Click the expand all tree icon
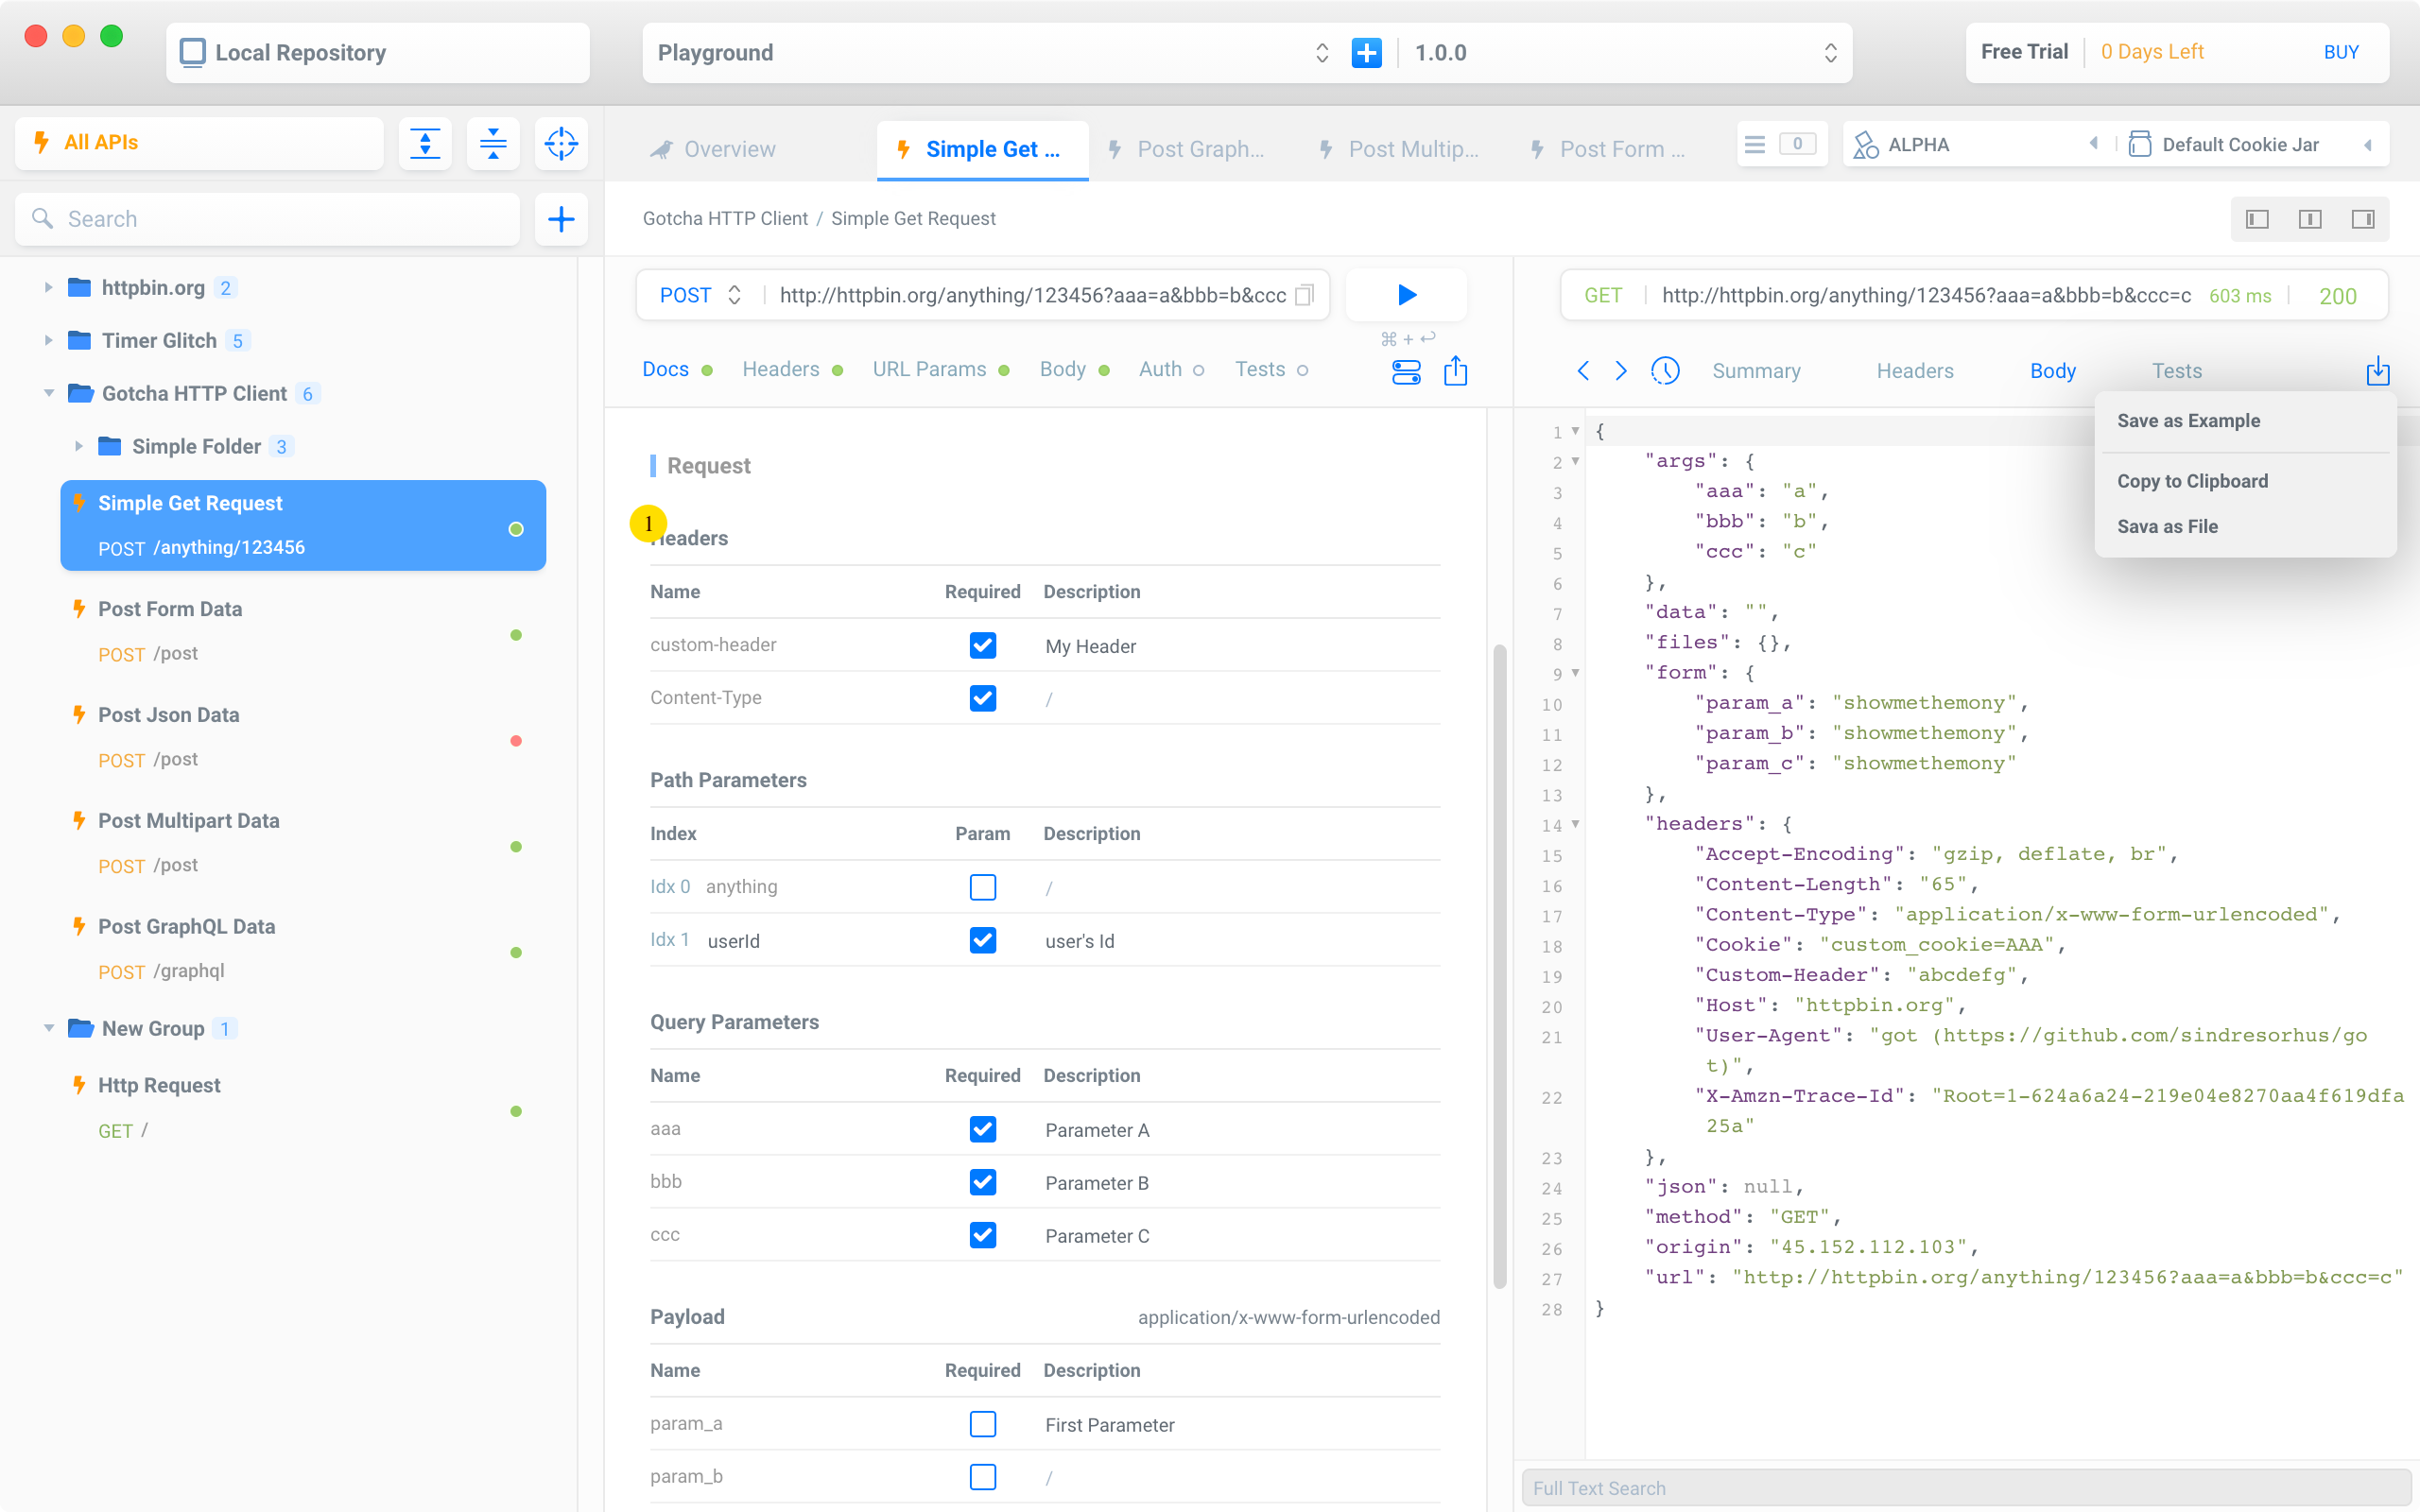The image size is (2420, 1512). (425, 144)
